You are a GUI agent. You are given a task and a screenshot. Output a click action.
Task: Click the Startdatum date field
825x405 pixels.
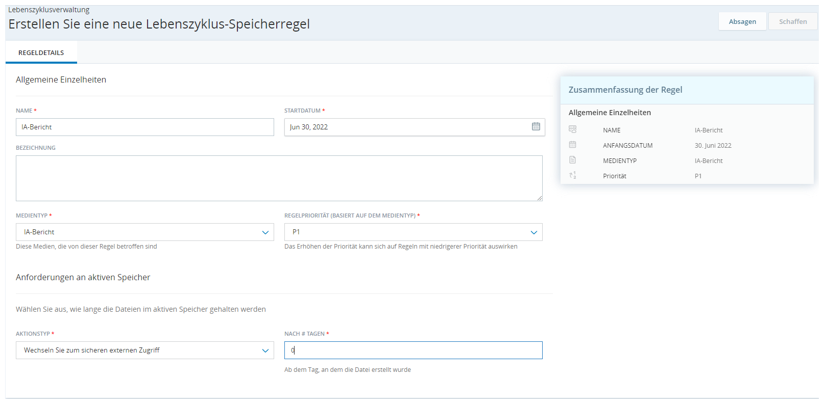point(415,127)
